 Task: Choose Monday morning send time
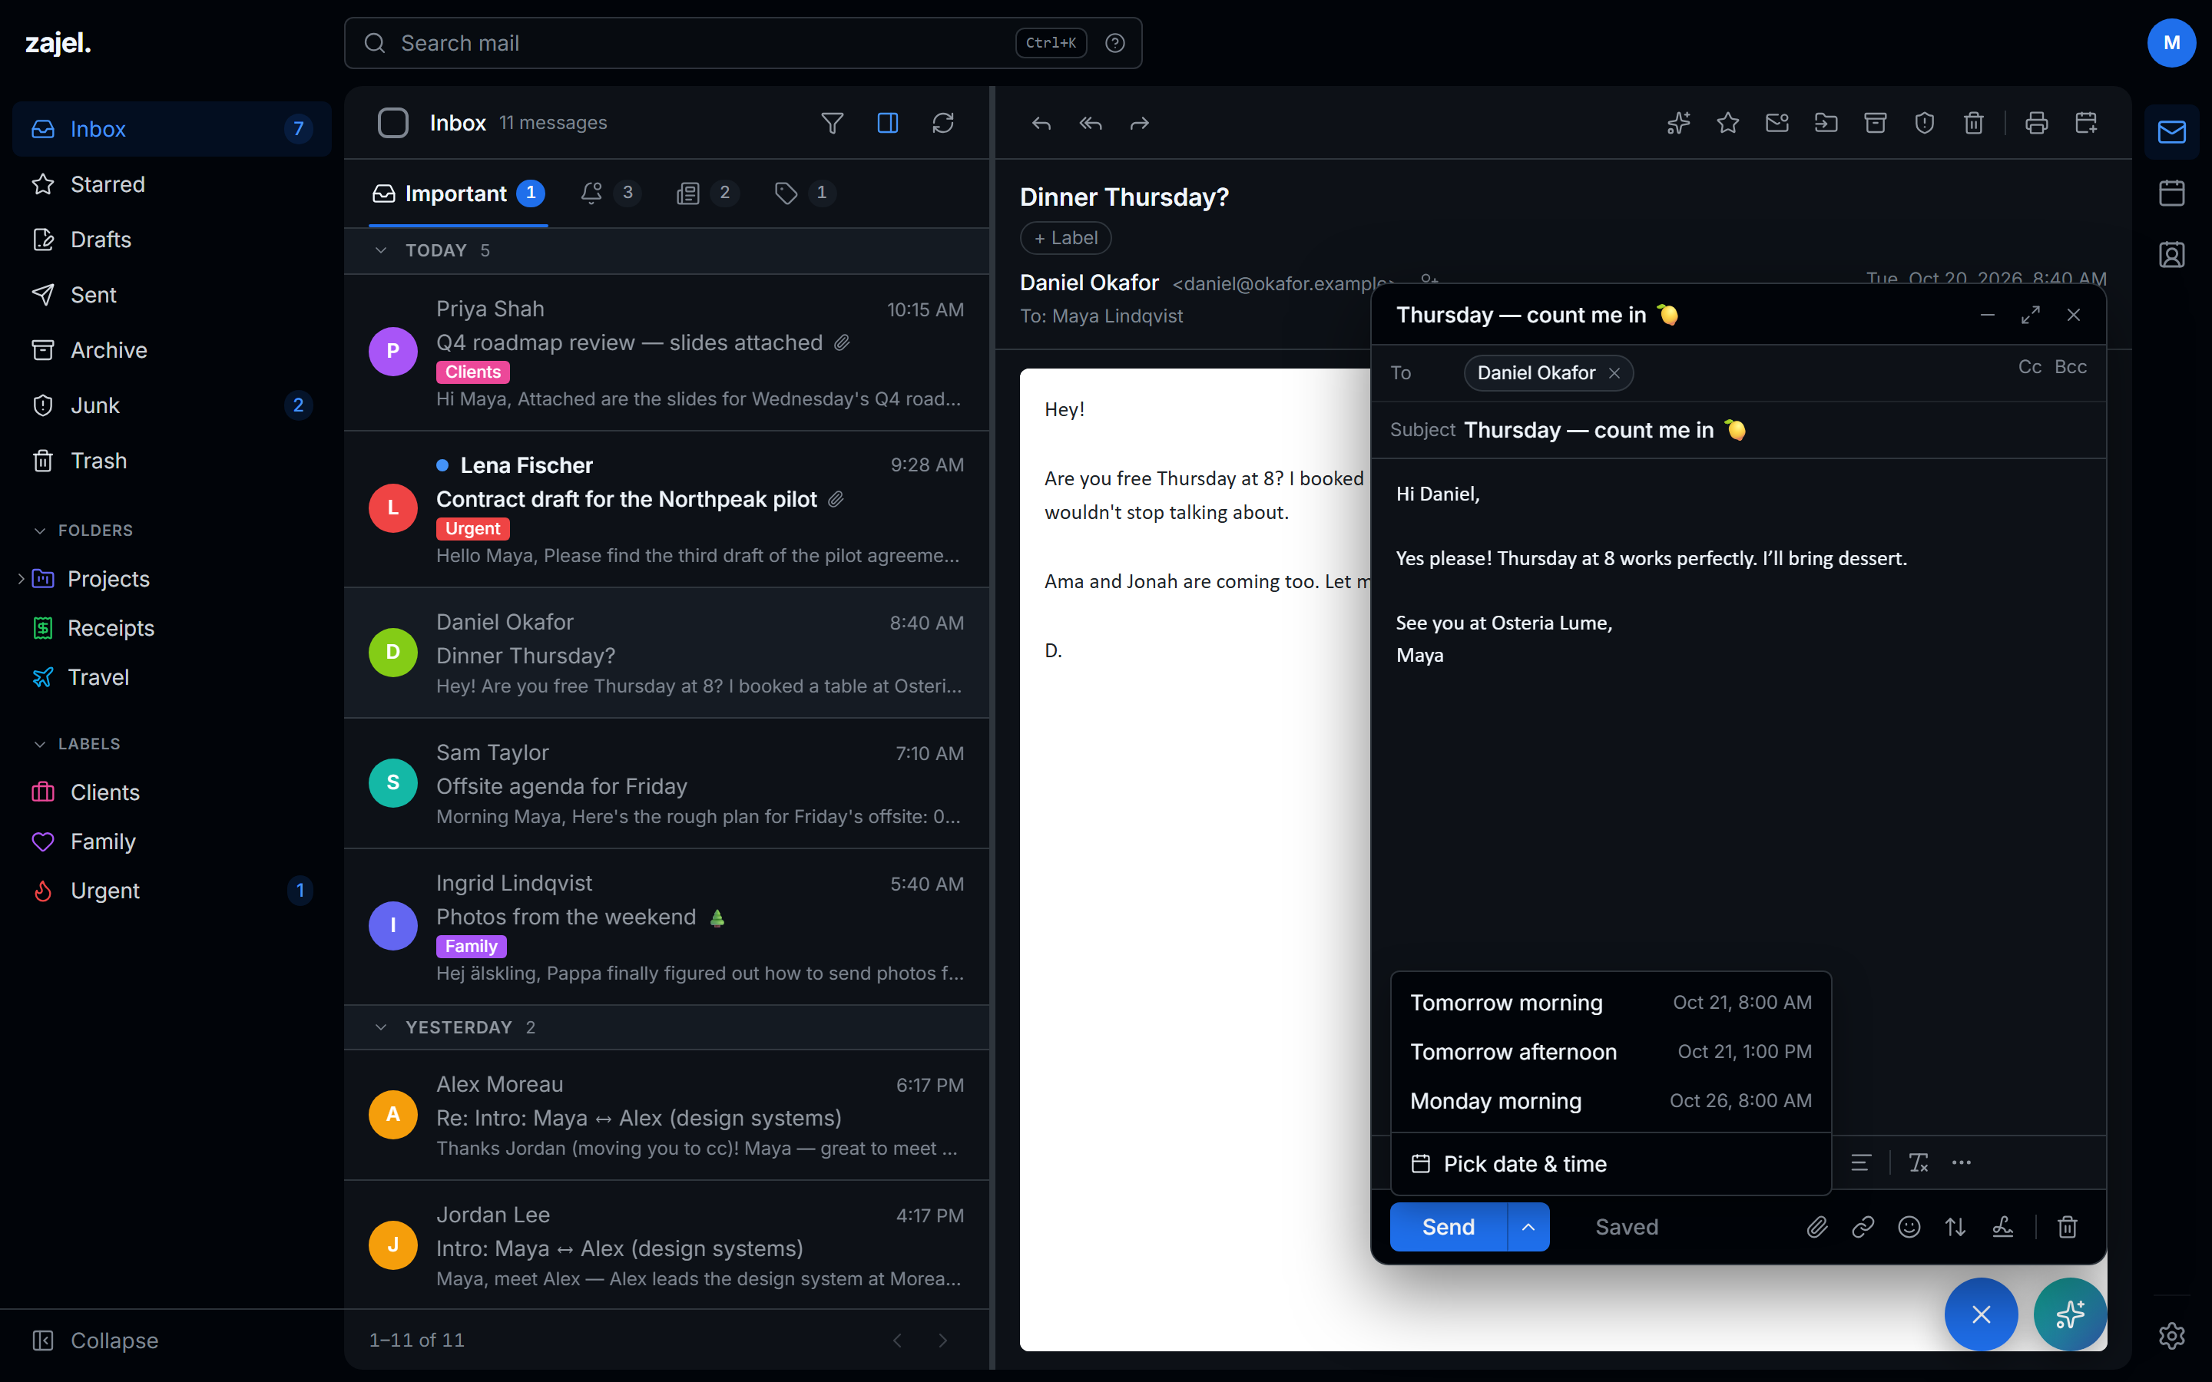pyautogui.click(x=1611, y=1100)
